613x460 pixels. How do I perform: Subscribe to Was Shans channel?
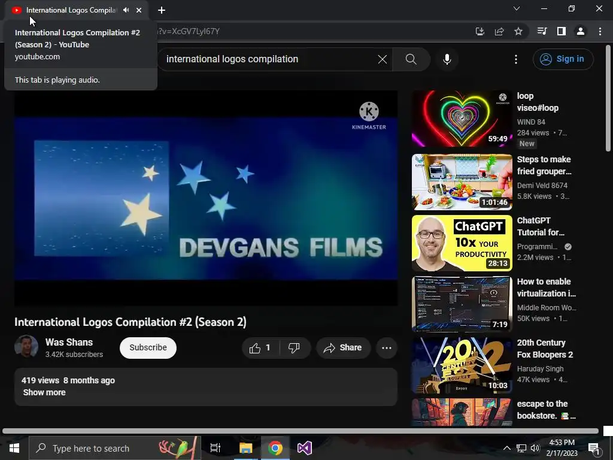[148, 348]
